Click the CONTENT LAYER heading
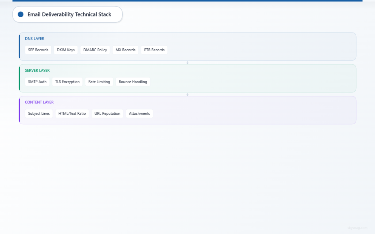375x234 pixels. tap(39, 102)
